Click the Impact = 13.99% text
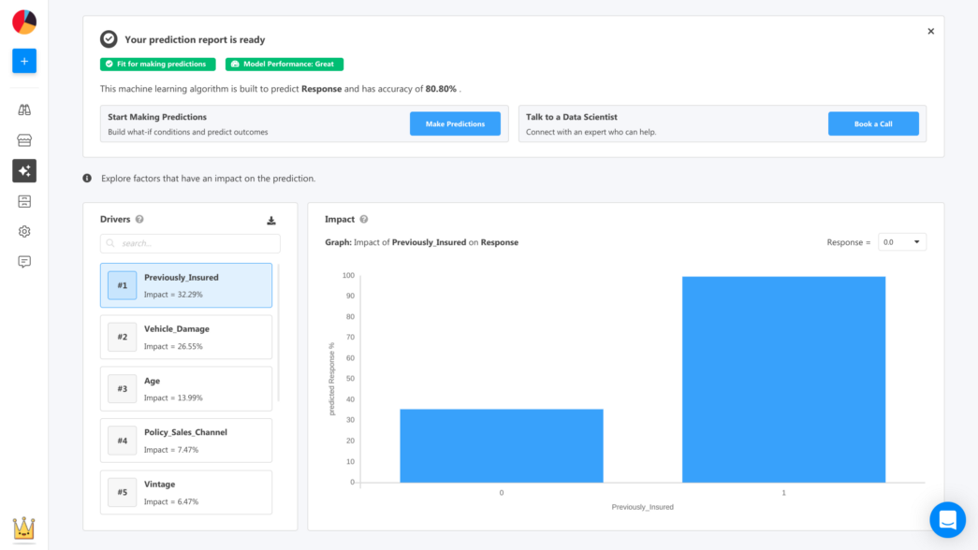 [173, 398]
